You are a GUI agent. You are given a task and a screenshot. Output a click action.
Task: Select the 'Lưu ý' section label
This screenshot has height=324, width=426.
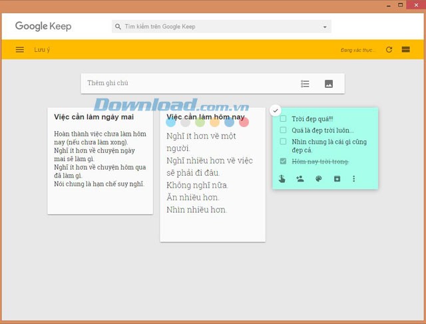coord(42,50)
